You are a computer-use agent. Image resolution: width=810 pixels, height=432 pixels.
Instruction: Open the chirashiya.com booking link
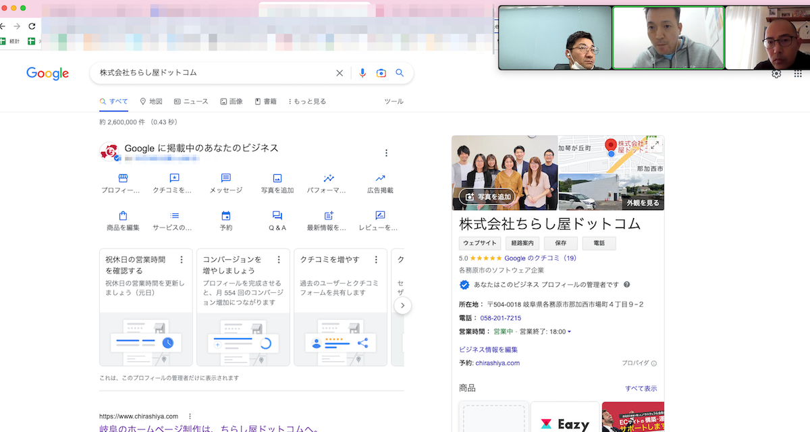497,363
